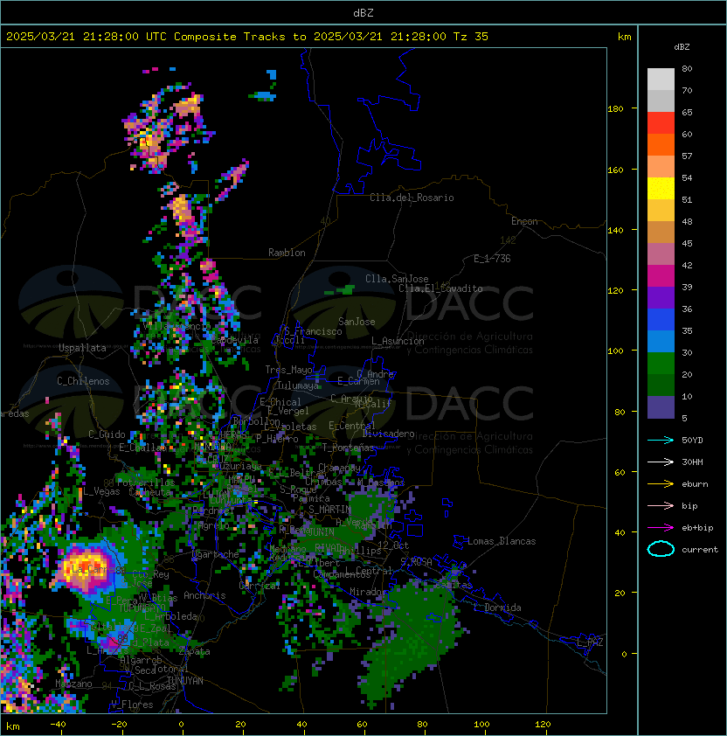
Task: Click the Tulumaya map label
Action: click(x=298, y=385)
